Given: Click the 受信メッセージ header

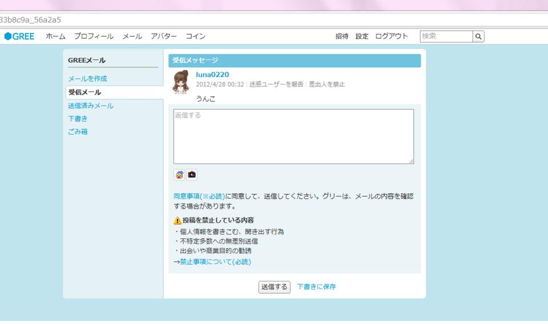Looking at the screenshot, I should click(295, 60).
